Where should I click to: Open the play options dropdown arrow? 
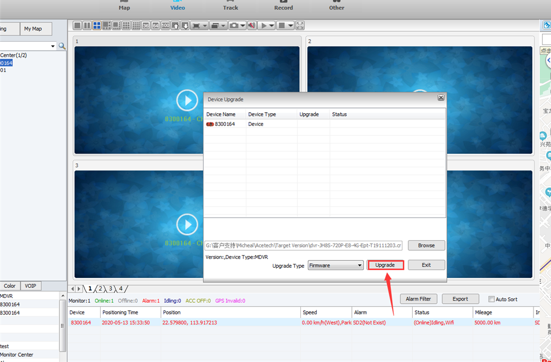[272, 25]
